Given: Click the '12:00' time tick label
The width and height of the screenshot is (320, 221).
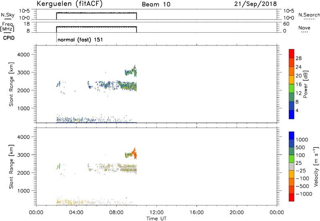Looking at the screenshot, I should [156, 213].
